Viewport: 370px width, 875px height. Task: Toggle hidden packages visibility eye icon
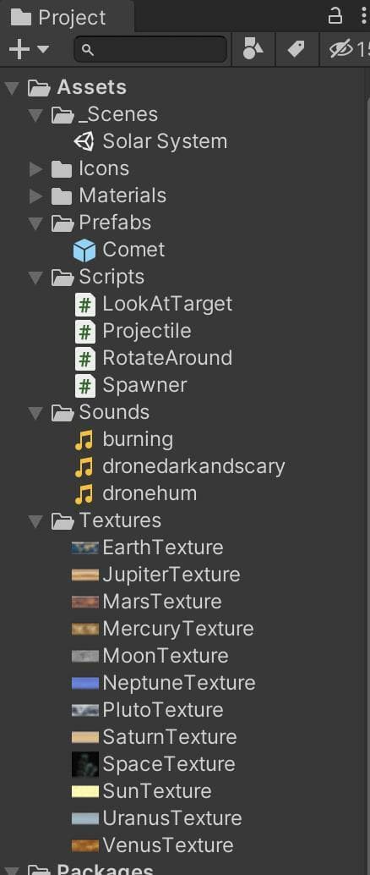point(340,50)
